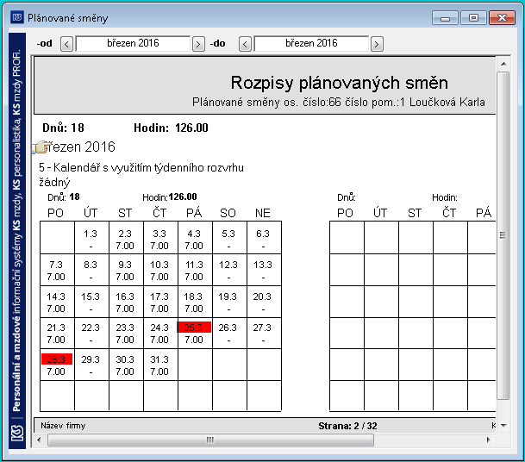Image resolution: width=525 pixels, height=462 pixels.
Task: Click page indicator Strana: 2 / 32
Action: pos(347,426)
